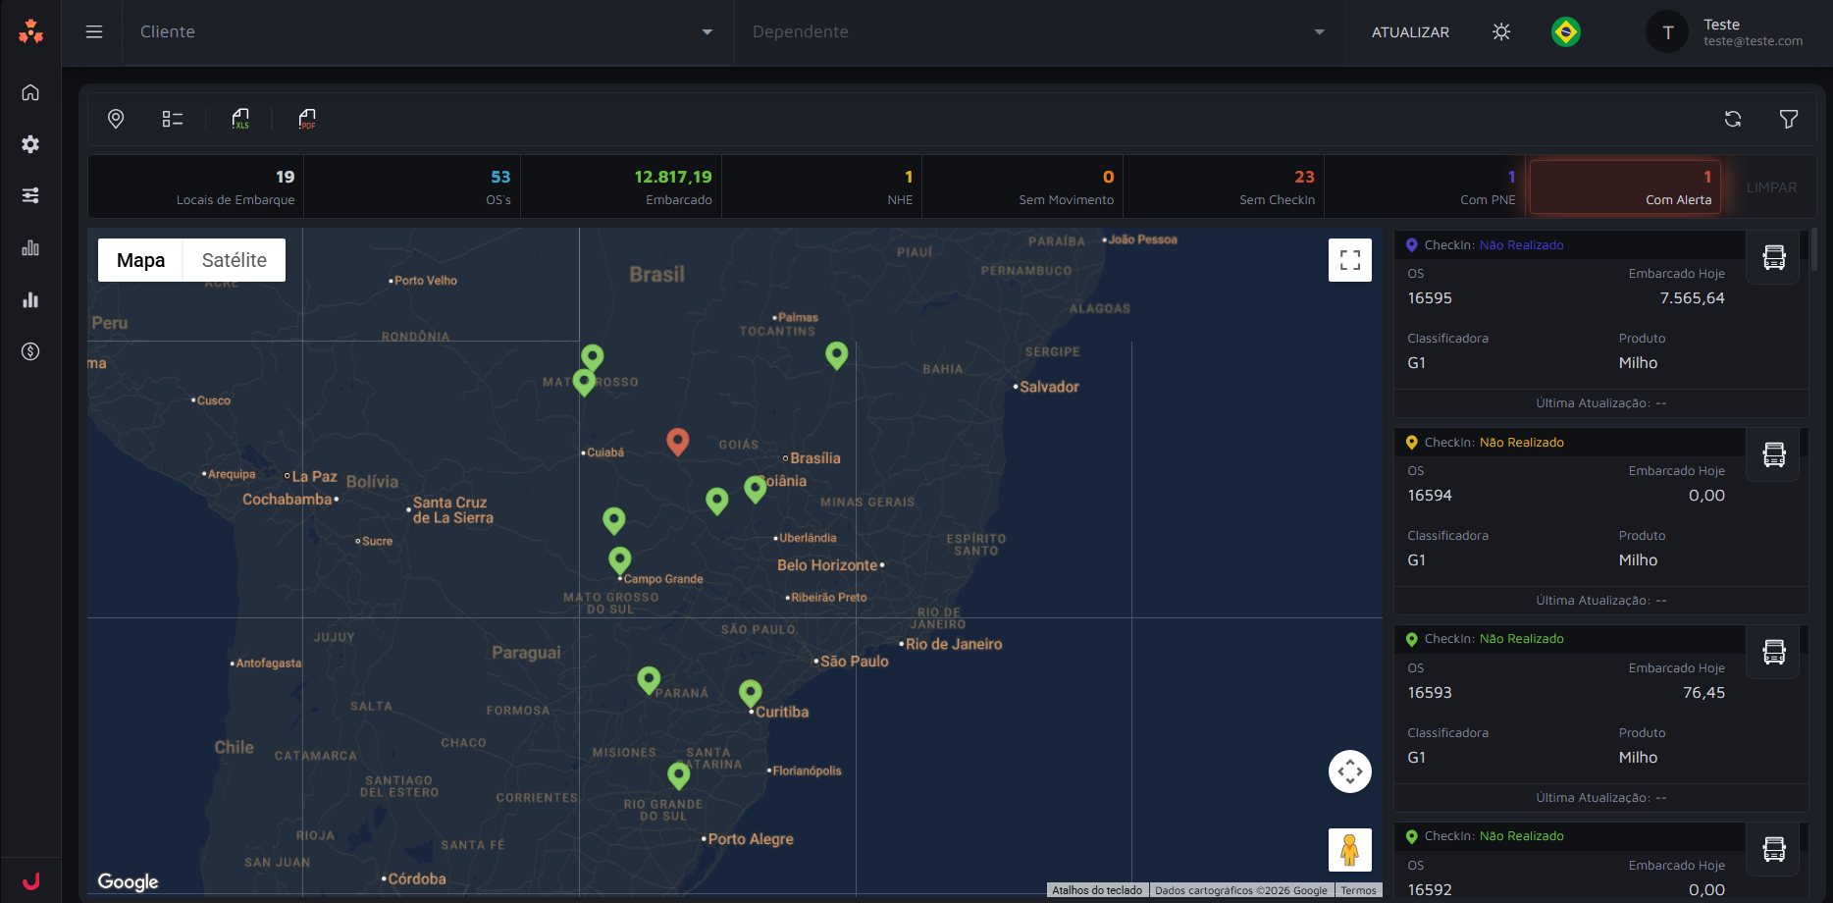The image size is (1833, 903).
Task: Click the truck icon for OS 16592
Action: pos(1773,849)
